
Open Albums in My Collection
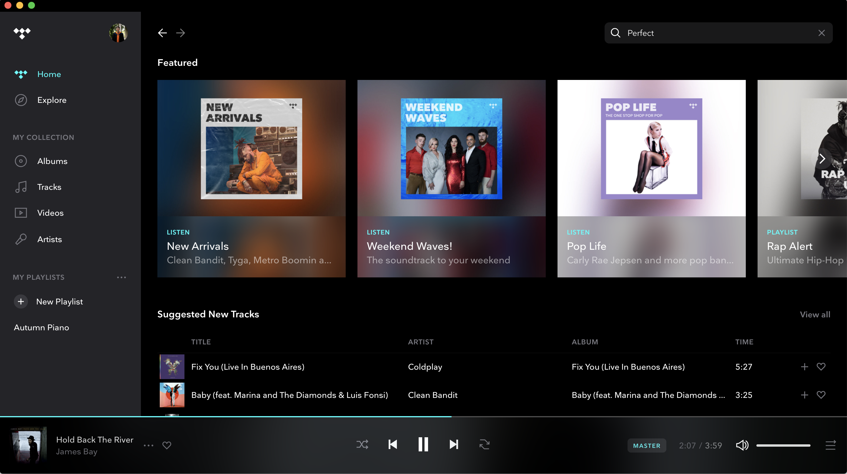pos(52,161)
